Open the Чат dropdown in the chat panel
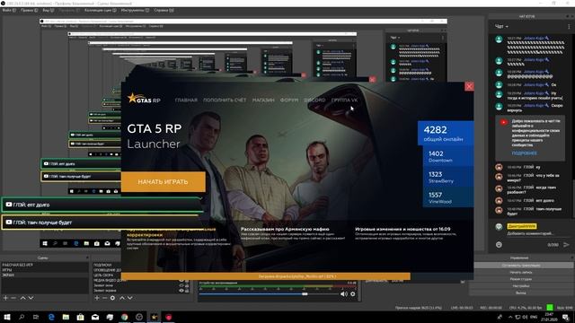Viewport: 575px width, 323px height. pyautogui.click(x=501, y=26)
